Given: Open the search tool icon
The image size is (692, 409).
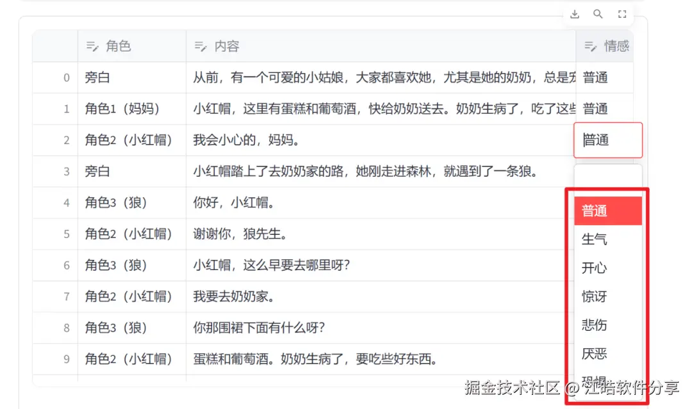Looking at the screenshot, I should (598, 13).
